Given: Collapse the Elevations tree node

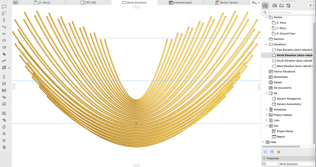Looking at the screenshot, I should point(267,44).
